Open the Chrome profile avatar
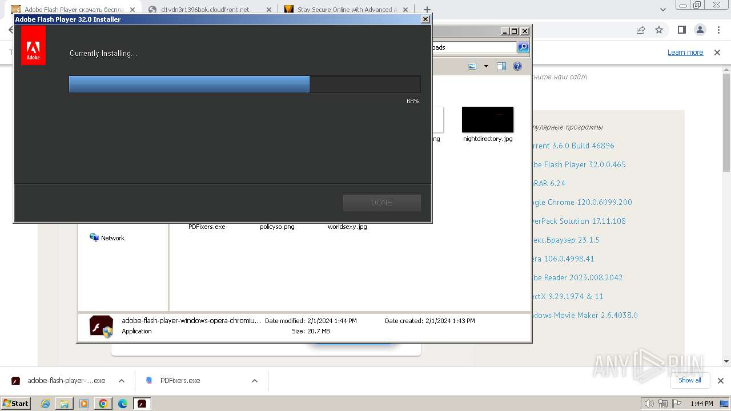Viewport: 731px width, 411px height. click(700, 30)
